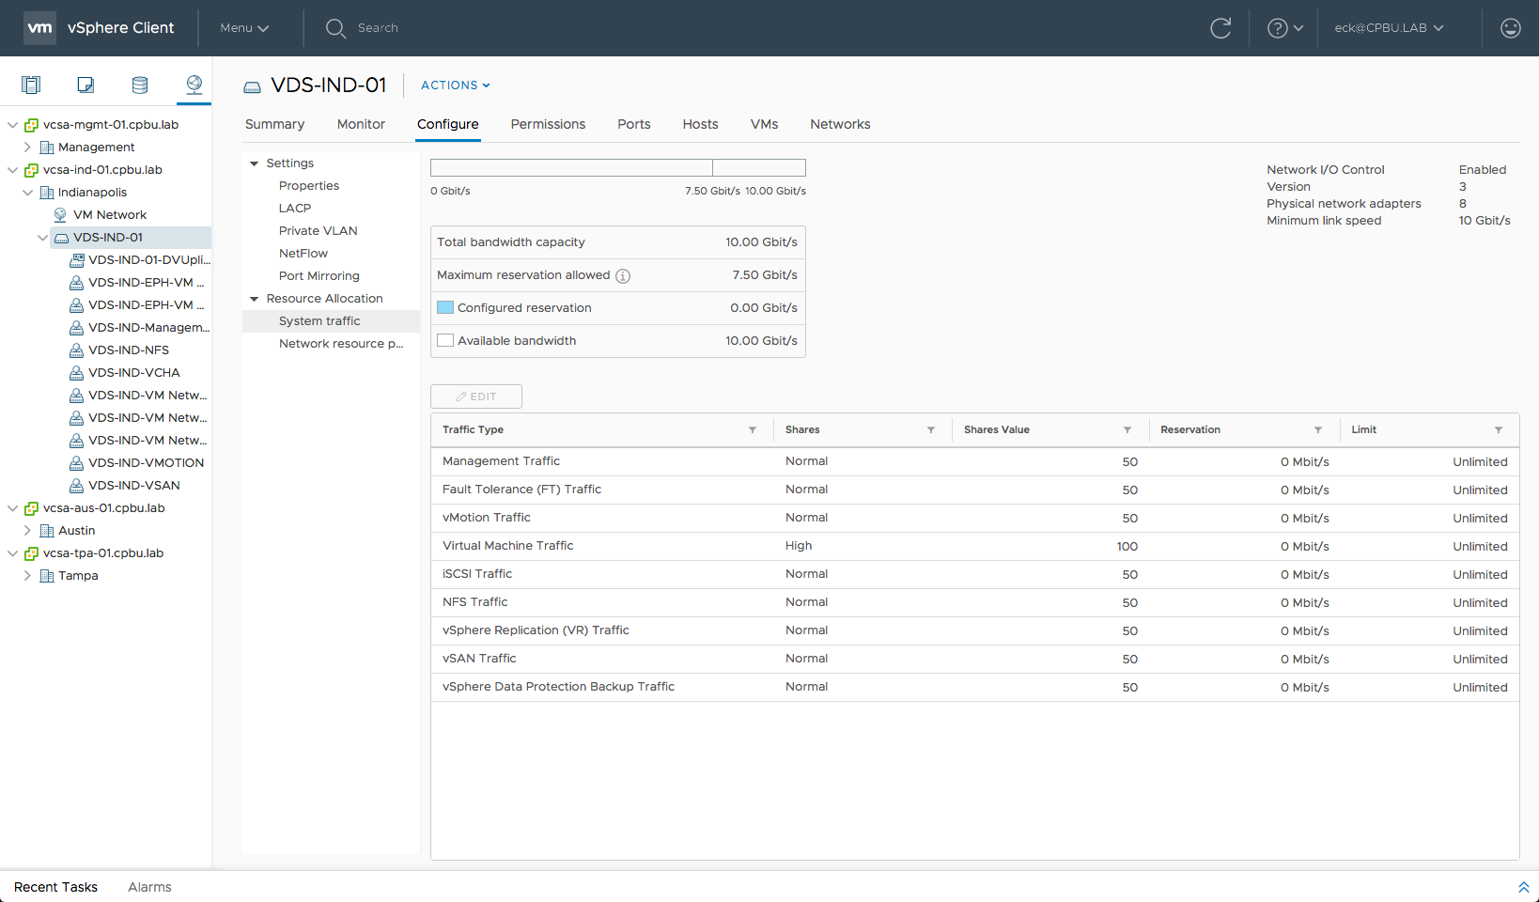
Task: Click the Configured reservation blue swatch
Action: point(445,307)
